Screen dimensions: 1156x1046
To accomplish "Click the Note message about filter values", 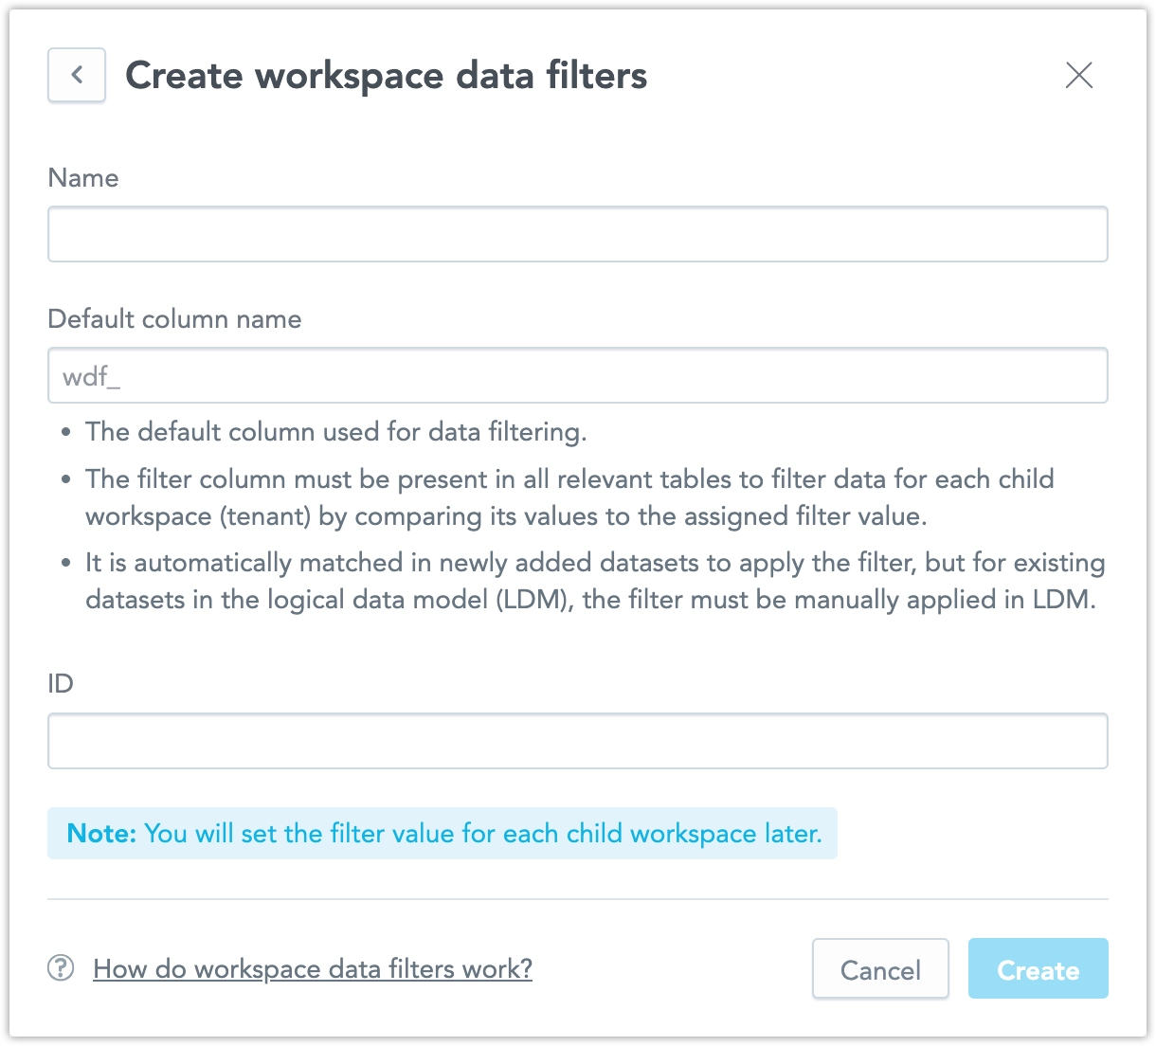I will [442, 833].
